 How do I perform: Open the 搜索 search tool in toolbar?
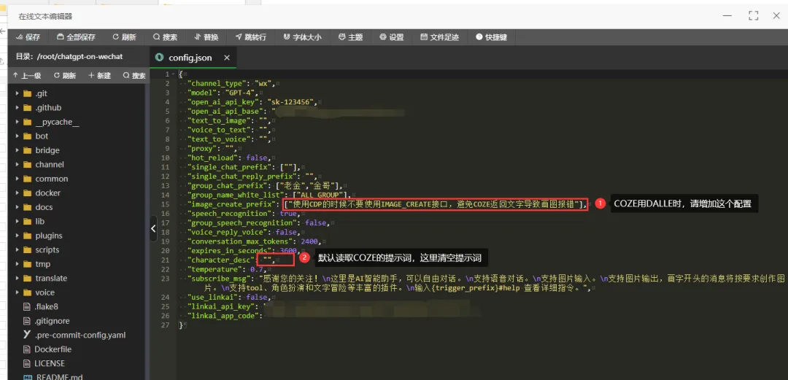point(165,37)
